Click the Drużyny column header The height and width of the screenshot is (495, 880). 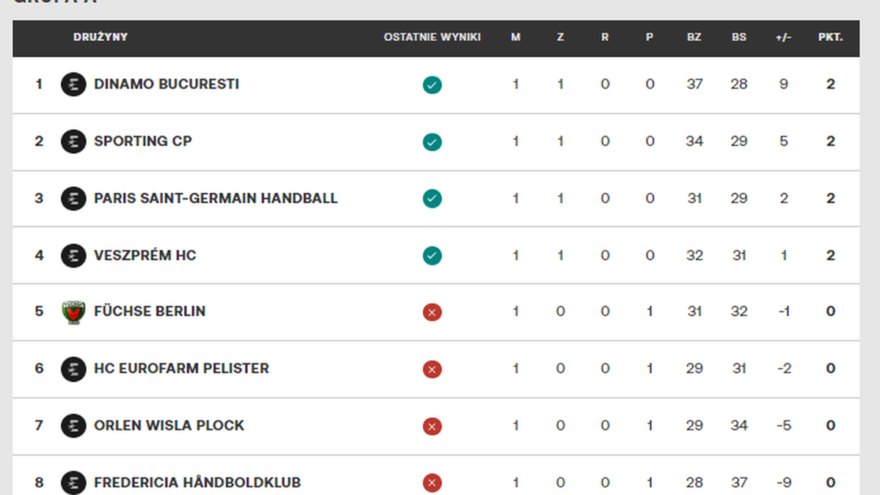[x=100, y=37]
